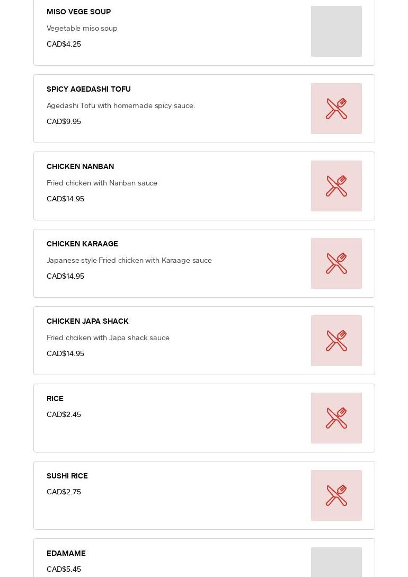Click the Chicken Nanban fork-and-knife icon
408x577 pixels.
pyautogui.click(x=336, y=186)
